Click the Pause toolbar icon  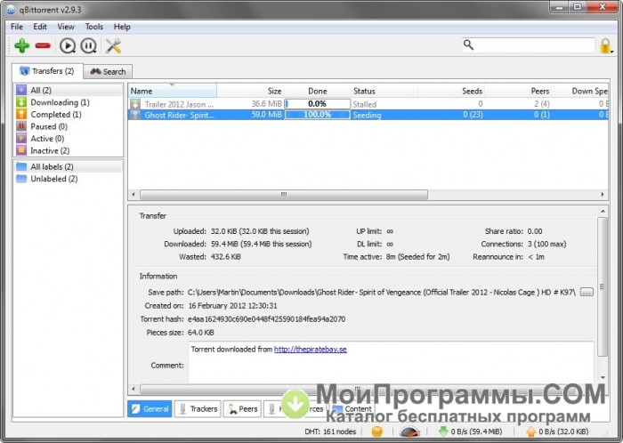[x=88, y=45]
